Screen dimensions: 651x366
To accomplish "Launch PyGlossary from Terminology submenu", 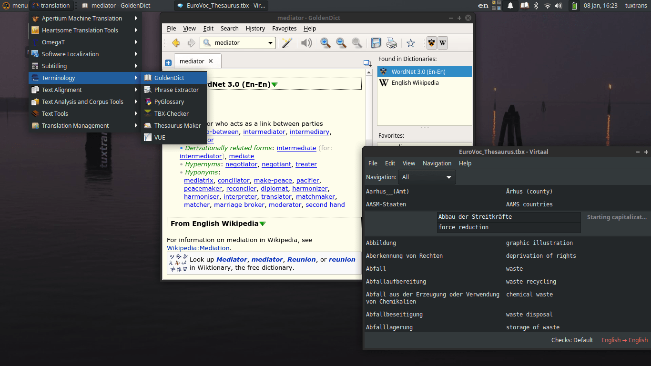I will 174,102.
